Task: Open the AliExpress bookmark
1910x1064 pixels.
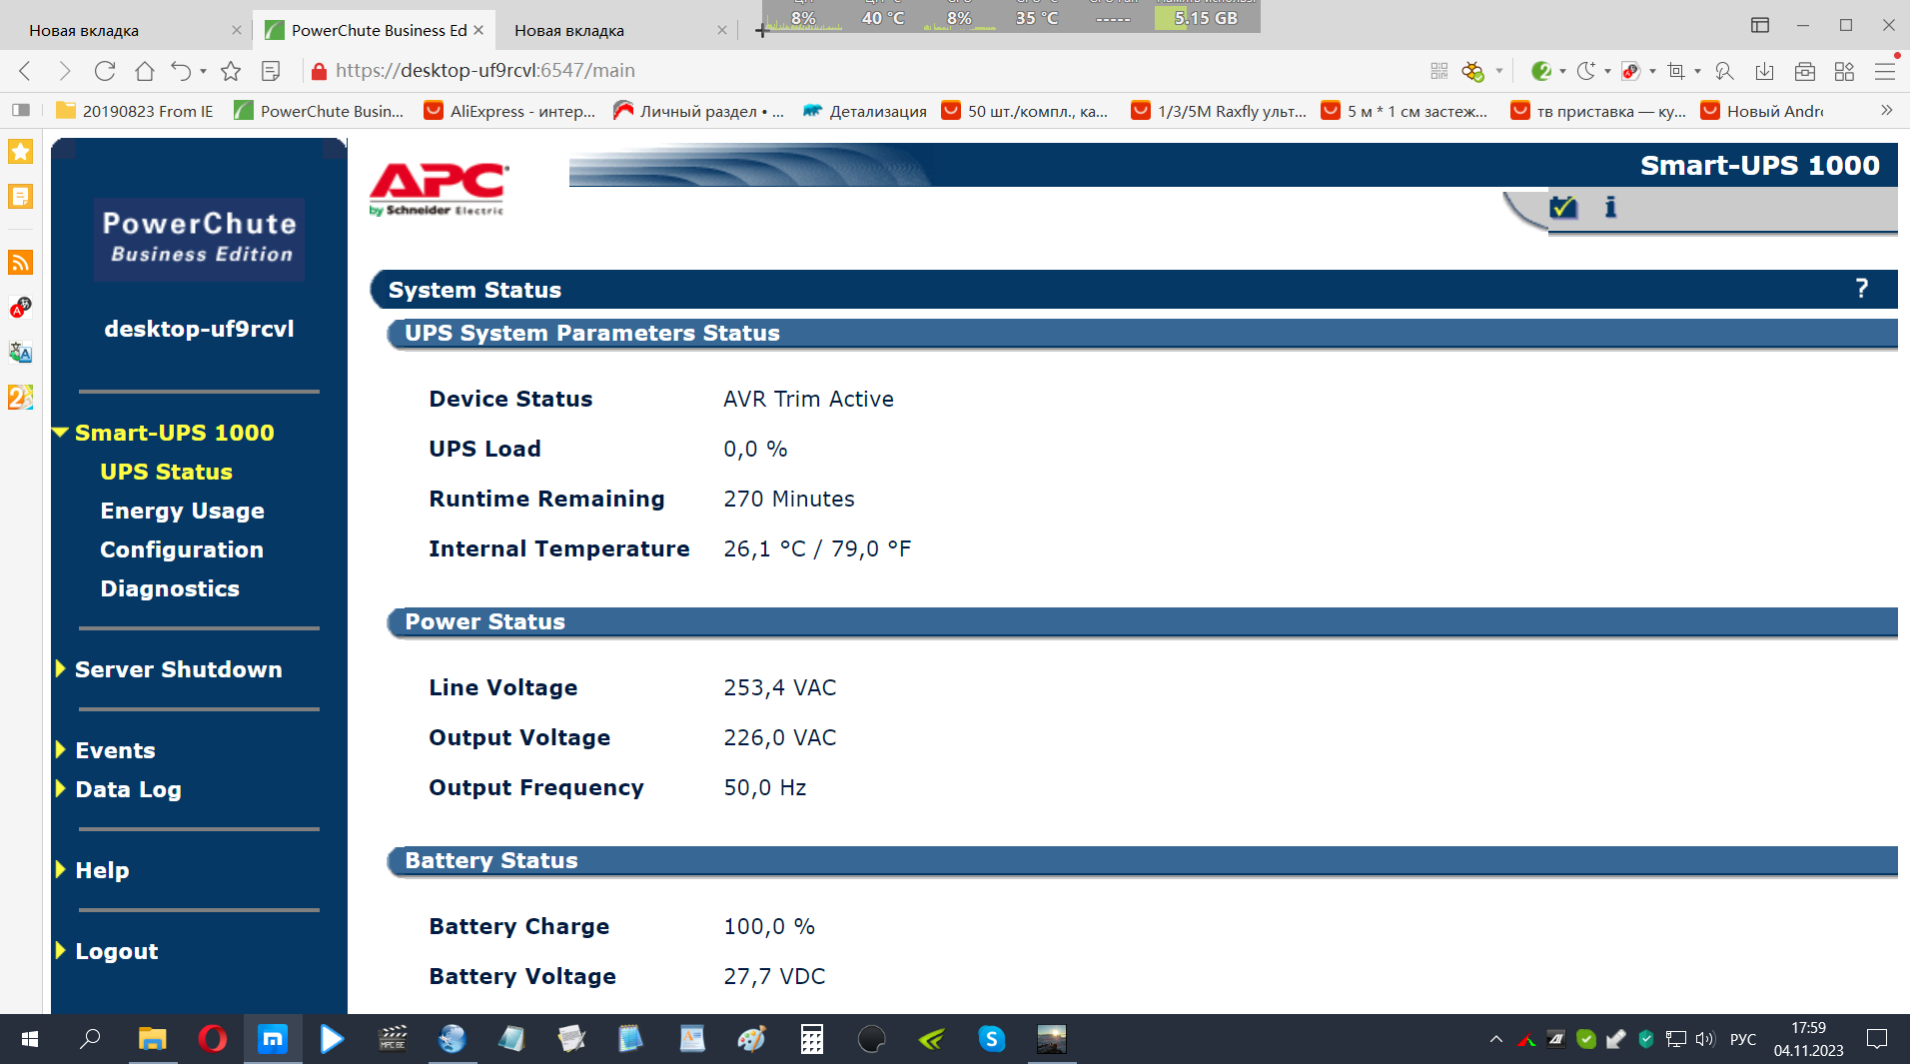Action: 509,111
